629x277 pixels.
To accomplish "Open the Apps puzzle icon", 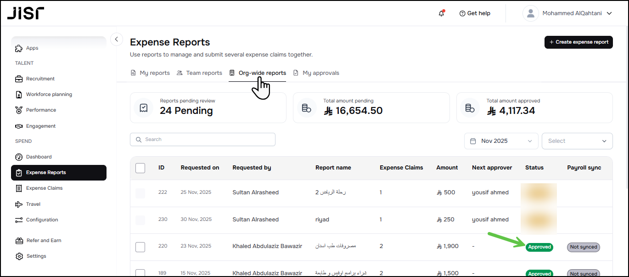I will pyautogui.click(x=19, y=48).
